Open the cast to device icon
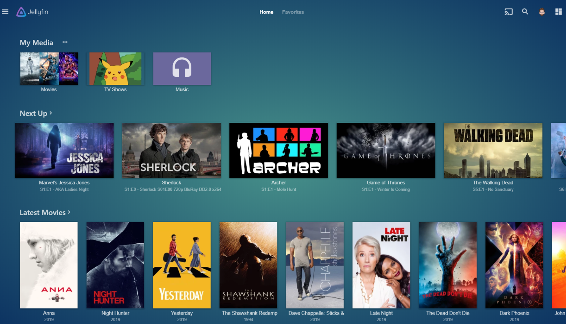 508,12
